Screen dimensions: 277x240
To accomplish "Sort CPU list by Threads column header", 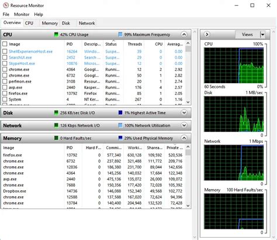I will 134,44.
